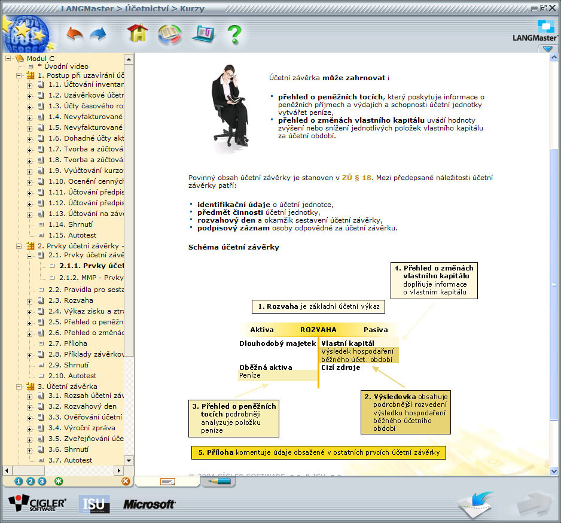Click tree horizontal scroll left arrow
Image resolution: width=561 pixels, height=523 pixels.
pyautogui.click(x=7, y=470)
